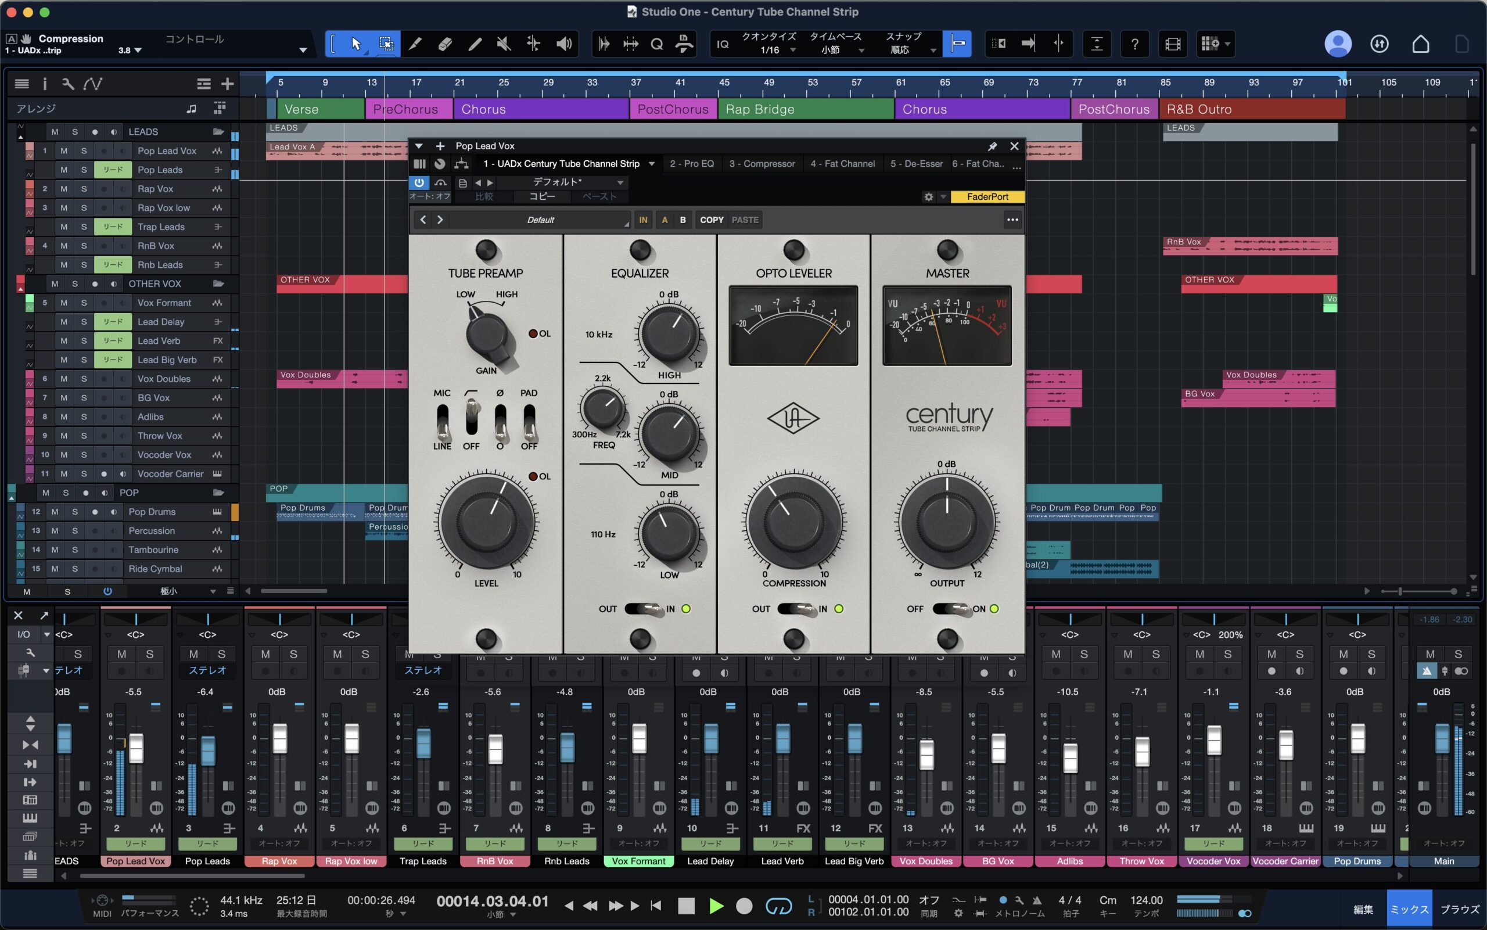Click the pin icon on plugin window
Image resolution: width=1487 pixels, height=930 pixels.
pyautogui.click(x=992, y=146)
